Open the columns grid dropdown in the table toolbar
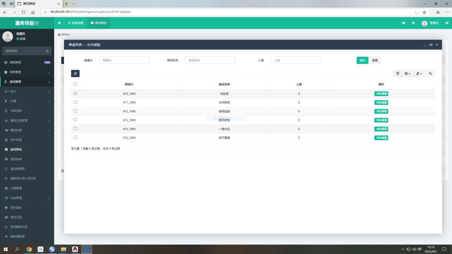 pyautogui.click(x=407, y=73)
